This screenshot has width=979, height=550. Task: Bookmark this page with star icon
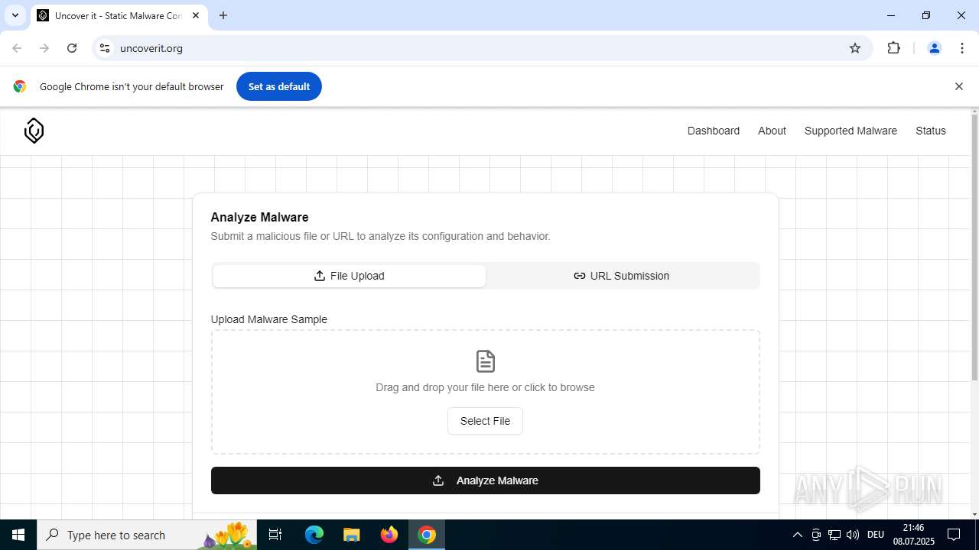coord(855,48)
